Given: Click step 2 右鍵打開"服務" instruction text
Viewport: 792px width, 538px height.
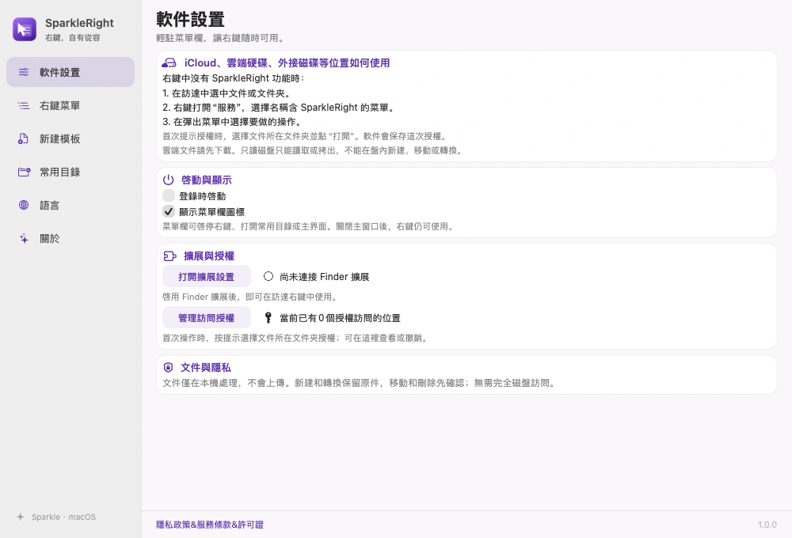Looking at the screenshot, I should tap(280, 108).
